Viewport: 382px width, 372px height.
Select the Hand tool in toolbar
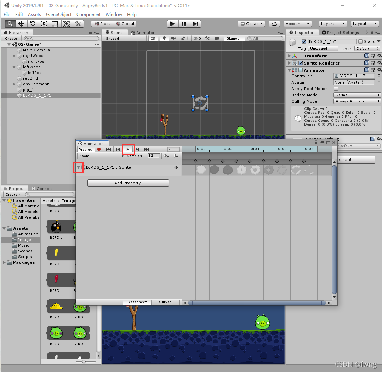coord(10,24)
